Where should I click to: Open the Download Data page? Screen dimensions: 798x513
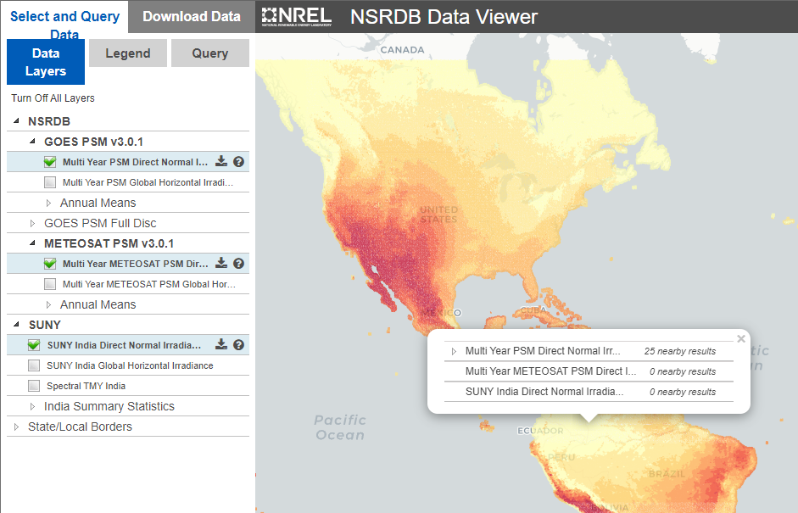pyautogui.click(x=191, y=15)
